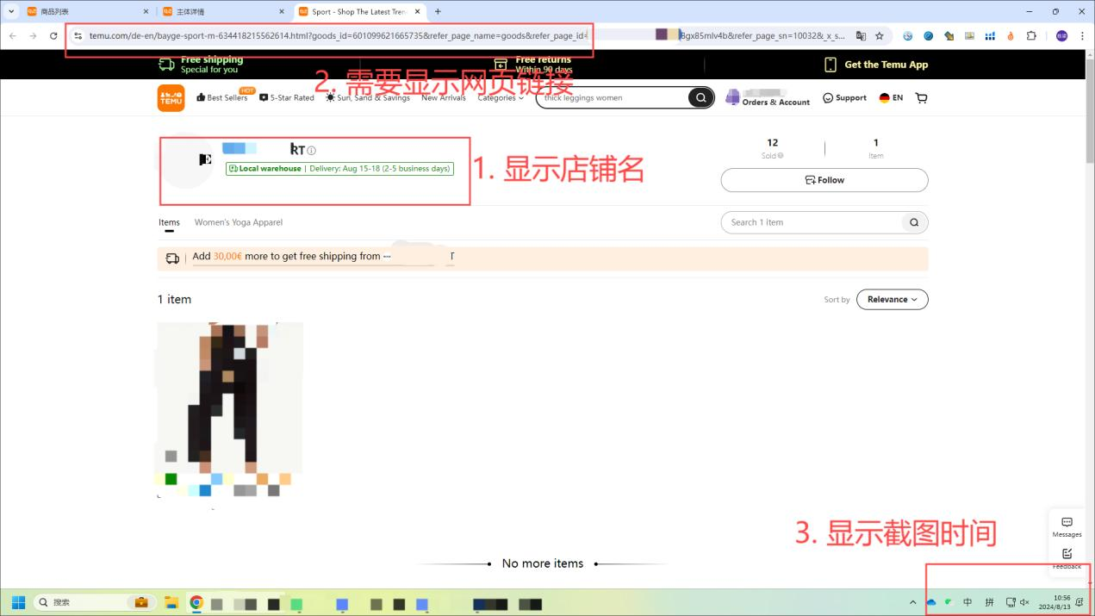This screenshot has height=616, width=1095.
Task: Follow this shop
Action: [824, 180]
